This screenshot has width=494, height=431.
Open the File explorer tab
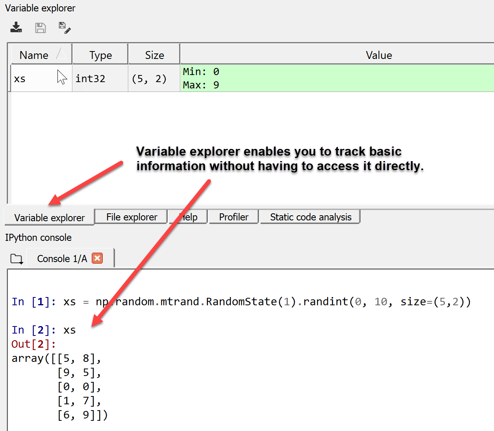tap(131, 217)
